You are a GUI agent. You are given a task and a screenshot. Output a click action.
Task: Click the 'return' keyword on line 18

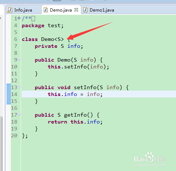tap(57, 122)
